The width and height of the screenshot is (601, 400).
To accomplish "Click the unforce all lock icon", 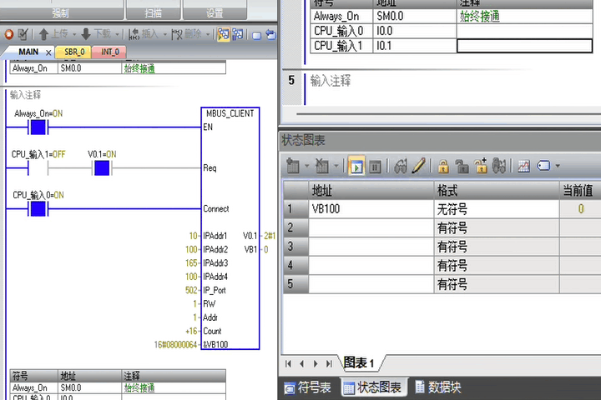I will click(x=481, y=166).
